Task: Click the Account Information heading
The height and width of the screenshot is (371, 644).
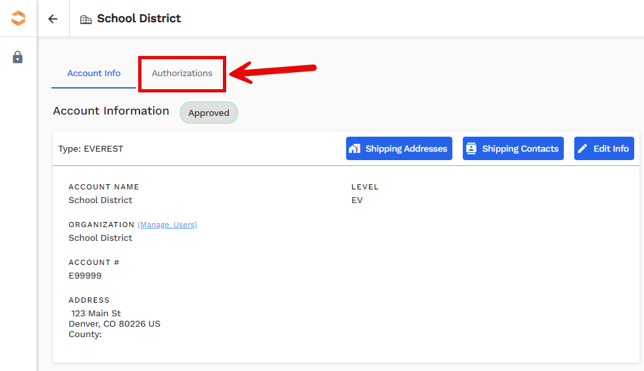Action: [111, 111]
